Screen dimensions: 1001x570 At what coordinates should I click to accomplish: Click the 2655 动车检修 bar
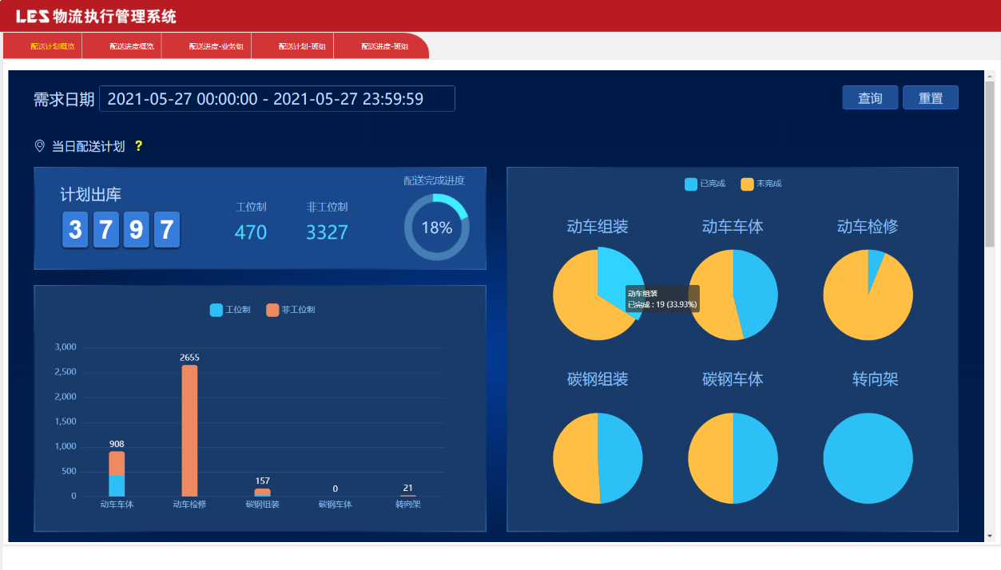coord(189,431)
